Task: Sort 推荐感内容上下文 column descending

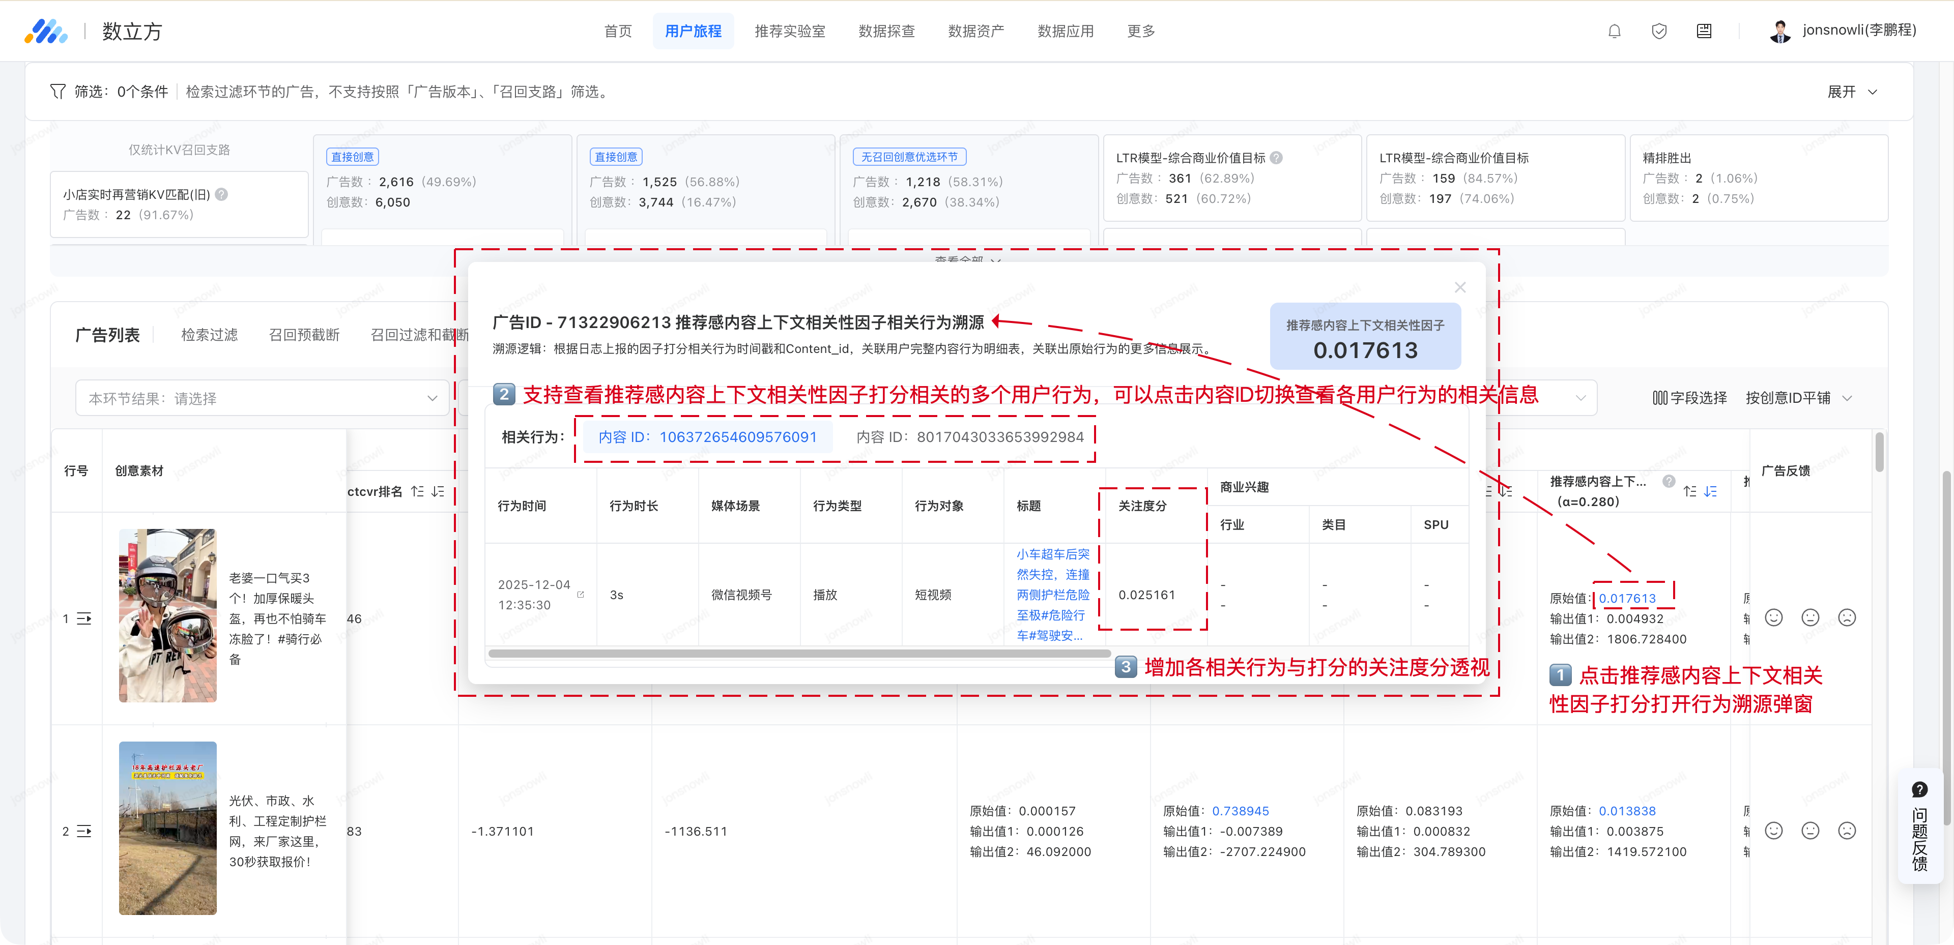Action: [1710, 491]
